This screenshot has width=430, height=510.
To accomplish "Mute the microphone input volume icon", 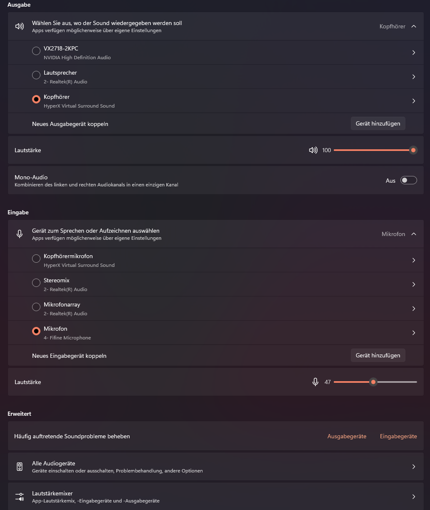I will (x=315, y=382).
